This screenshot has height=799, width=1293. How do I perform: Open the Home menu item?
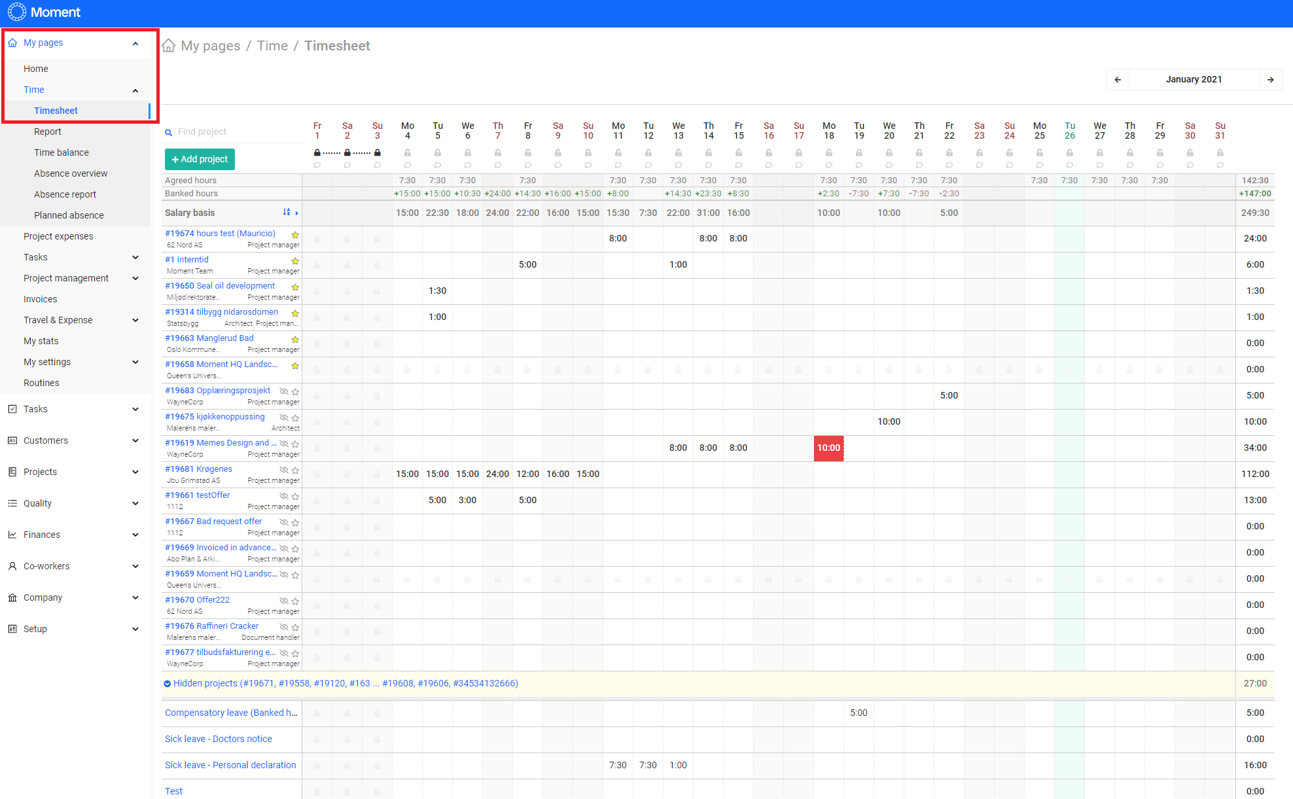click(36, 69)
